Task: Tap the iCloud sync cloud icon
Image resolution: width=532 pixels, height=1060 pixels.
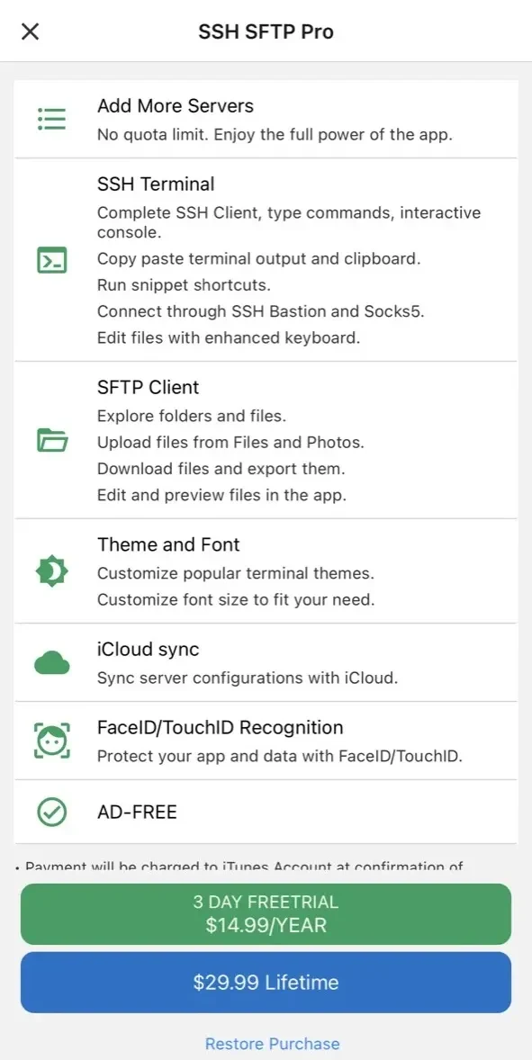Action: pyautogui.click(x=51, y=662)
